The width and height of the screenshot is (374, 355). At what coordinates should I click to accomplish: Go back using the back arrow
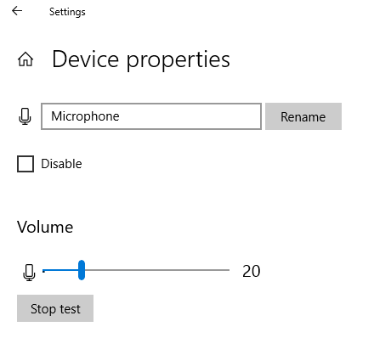click(x=17, y=11)
